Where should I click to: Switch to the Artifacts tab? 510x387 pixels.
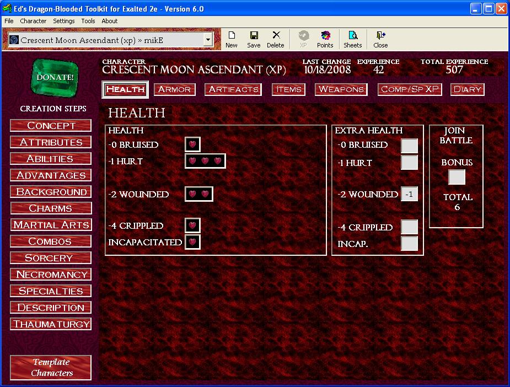(233, 89)
